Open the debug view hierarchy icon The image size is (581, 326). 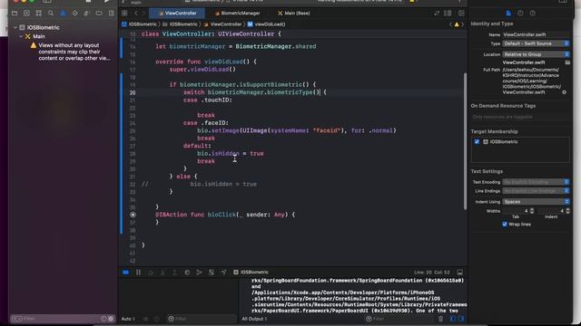click(187, 273)
